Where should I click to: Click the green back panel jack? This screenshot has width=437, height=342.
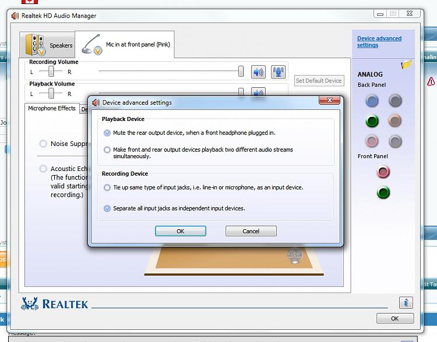click(372, 121)
